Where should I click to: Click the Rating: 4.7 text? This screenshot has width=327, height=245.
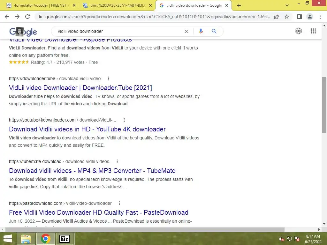pos(42,62)
